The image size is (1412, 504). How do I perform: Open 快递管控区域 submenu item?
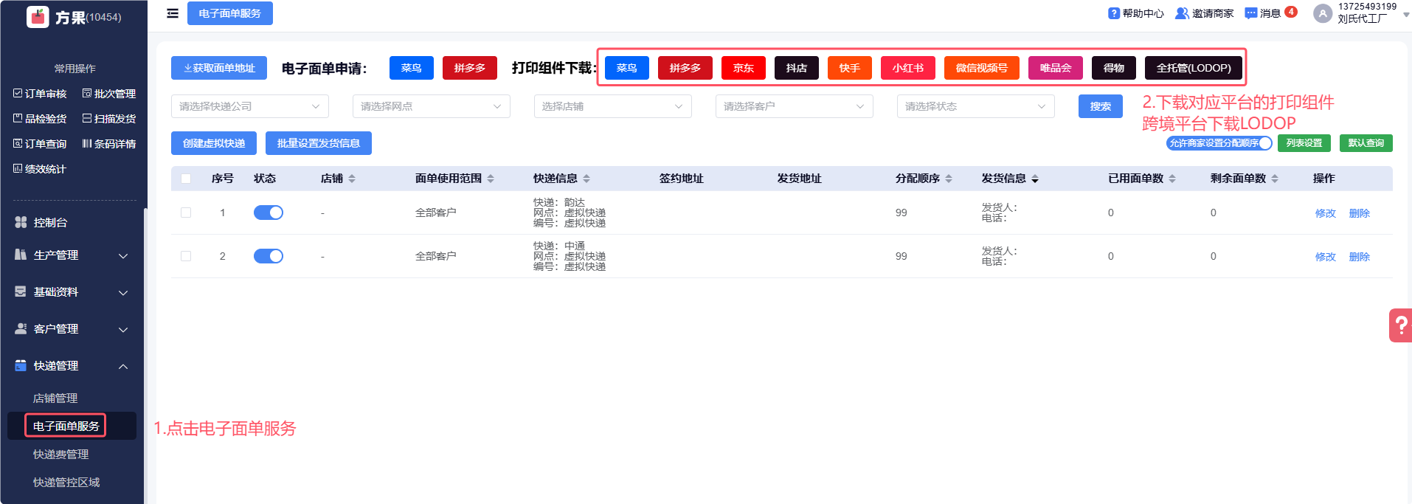(x=66, y=482)
